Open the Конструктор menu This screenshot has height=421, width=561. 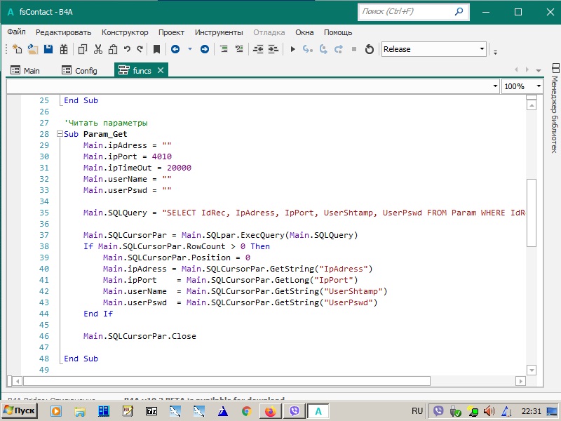[x=125, y=32]
